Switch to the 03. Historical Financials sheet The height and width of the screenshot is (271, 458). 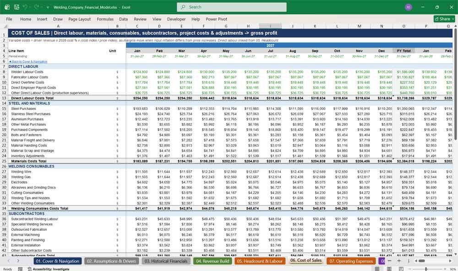point(166,261)
